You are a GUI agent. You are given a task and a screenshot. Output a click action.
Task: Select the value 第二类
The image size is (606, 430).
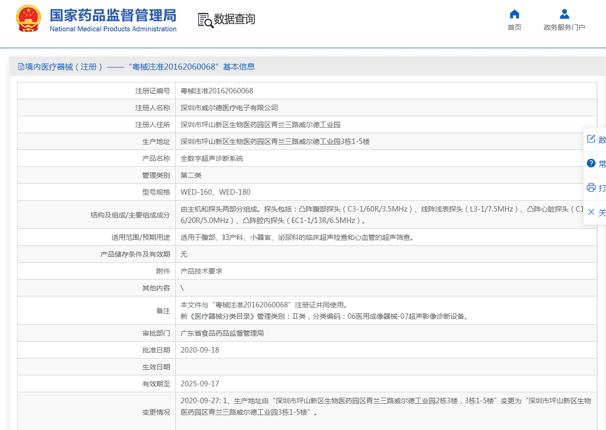[191, 175]
